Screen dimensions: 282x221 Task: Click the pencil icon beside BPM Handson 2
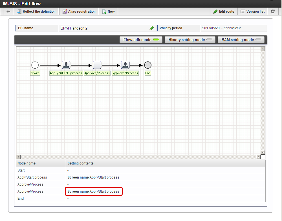pos(152,28)
